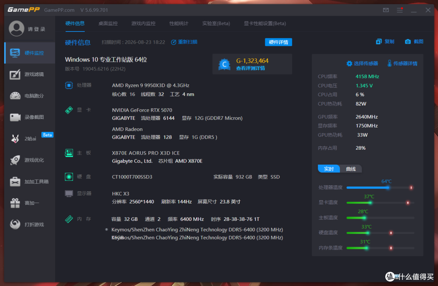
Task: Click the 选择传感器 text link
Action: [x=366, y=64]
